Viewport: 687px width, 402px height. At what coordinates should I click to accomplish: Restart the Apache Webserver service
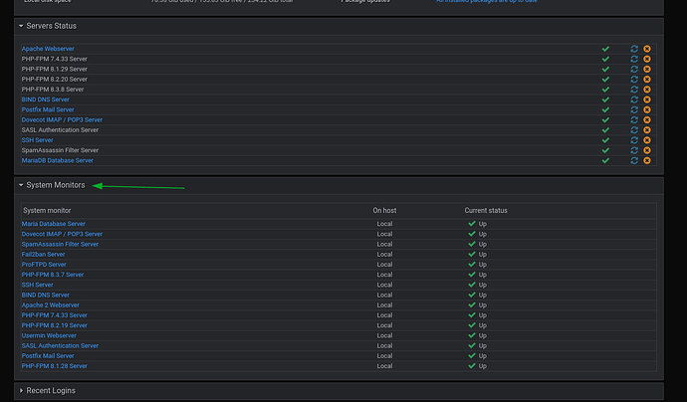point(634,49)
